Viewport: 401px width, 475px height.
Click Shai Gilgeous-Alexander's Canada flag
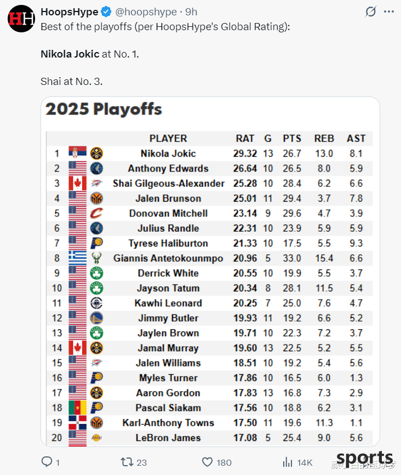78,184
